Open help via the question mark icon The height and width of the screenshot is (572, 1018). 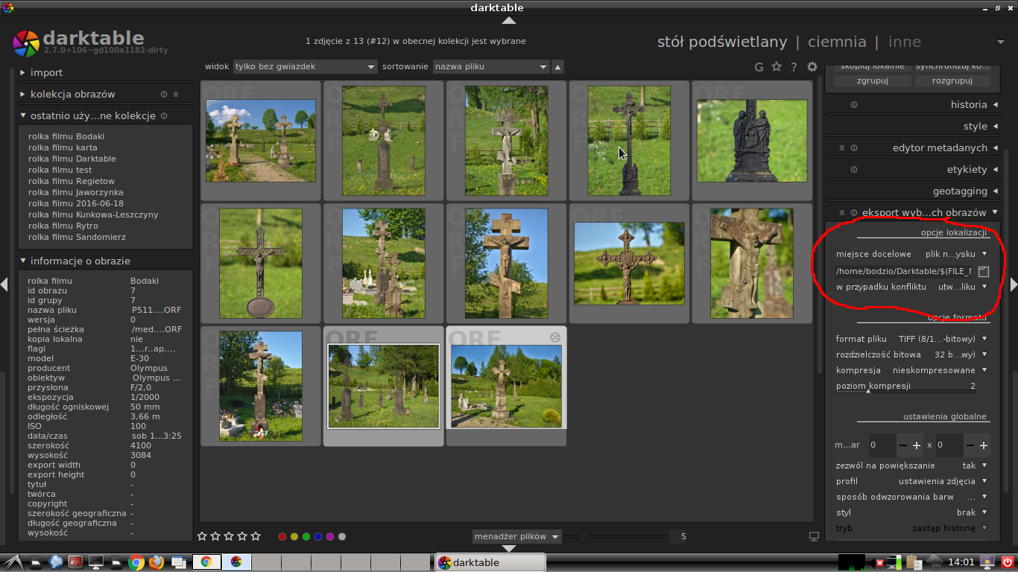[794, 67]
